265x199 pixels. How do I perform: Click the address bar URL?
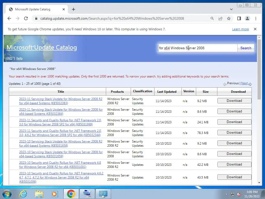point(112,18)
